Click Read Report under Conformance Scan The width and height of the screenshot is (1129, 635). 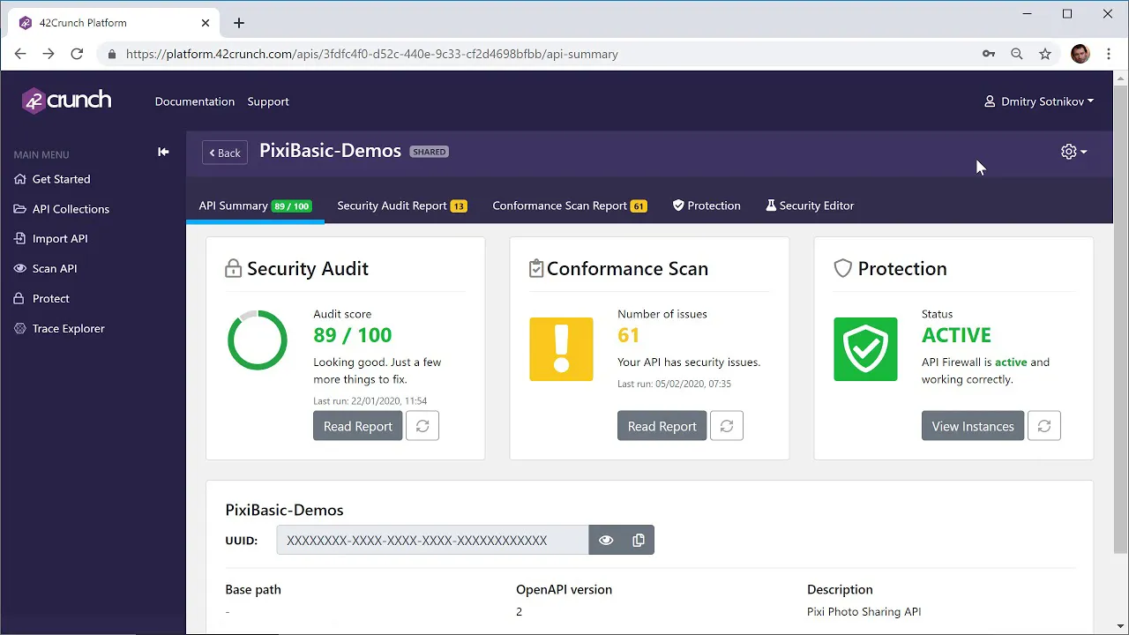[662, 426]
